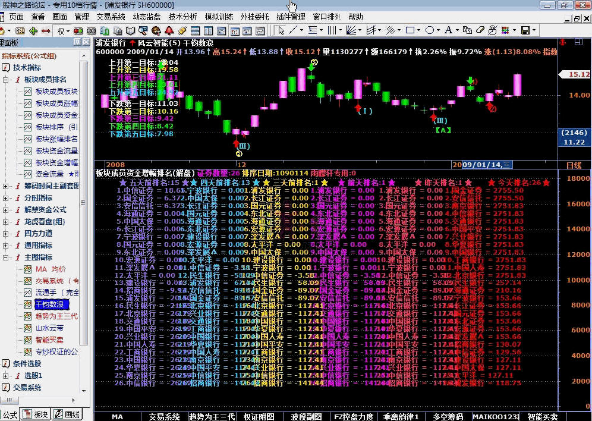
Task: Select the 波段副图 indicator tab
Action: (306, 417)
